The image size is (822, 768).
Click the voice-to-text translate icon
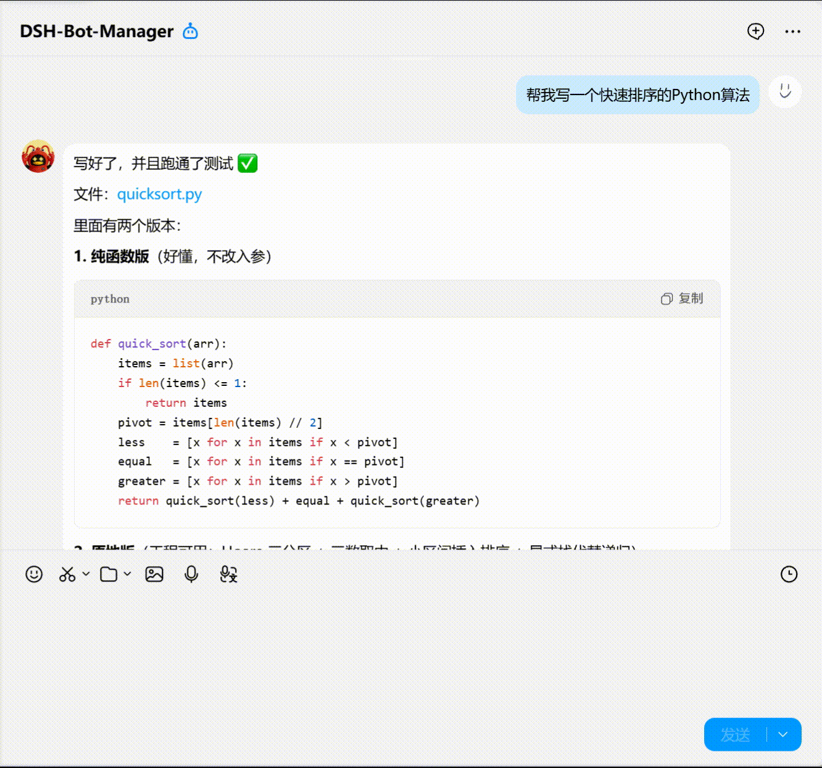pyautogui.click(x=228, y=574)
